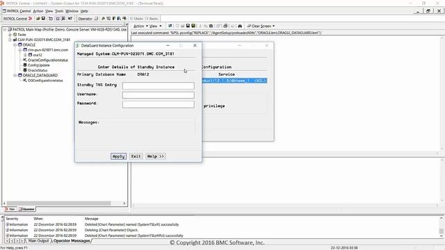The image size is (445, 250).
Task: Click the Undo toolbar button
Action: (x=136, y=19)
